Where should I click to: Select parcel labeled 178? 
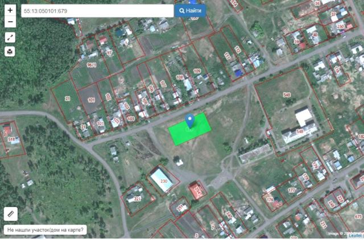(x=306, y=177)
